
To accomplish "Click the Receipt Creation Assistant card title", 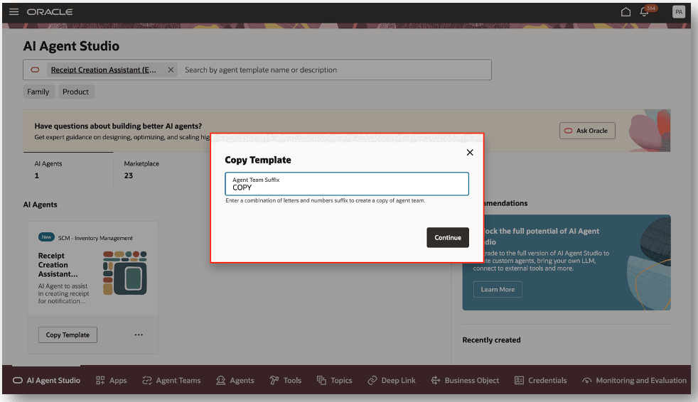I will 58,265.
